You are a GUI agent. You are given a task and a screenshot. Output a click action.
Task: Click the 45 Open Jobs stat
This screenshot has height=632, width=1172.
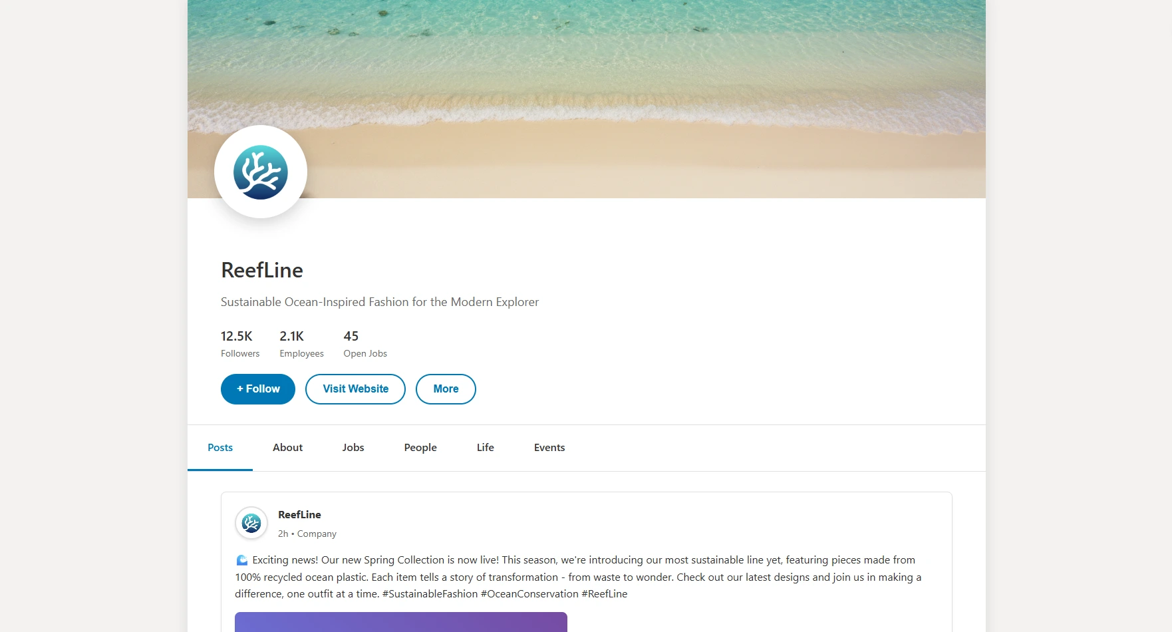coord(365,344)
